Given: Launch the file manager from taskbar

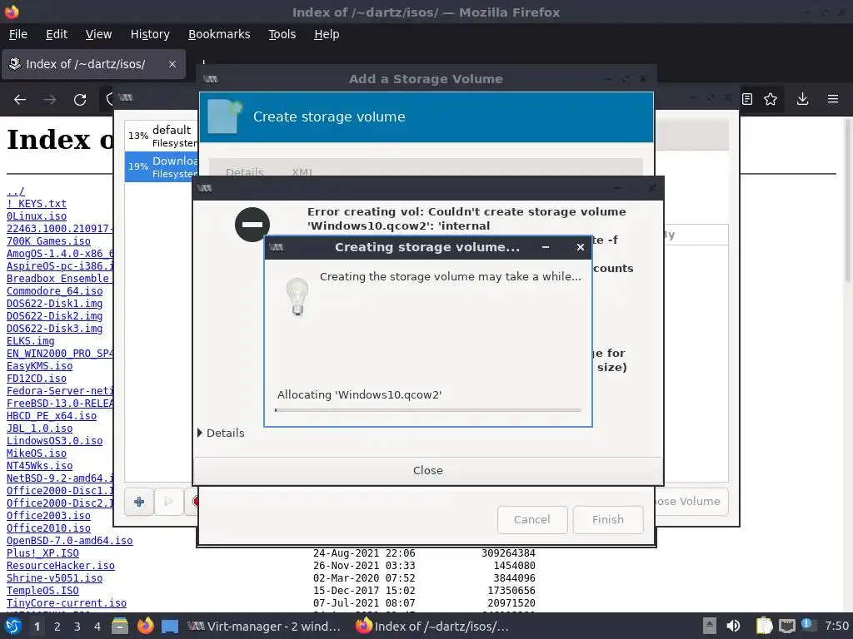Looking at the screenshot, I should click(120, 626).
